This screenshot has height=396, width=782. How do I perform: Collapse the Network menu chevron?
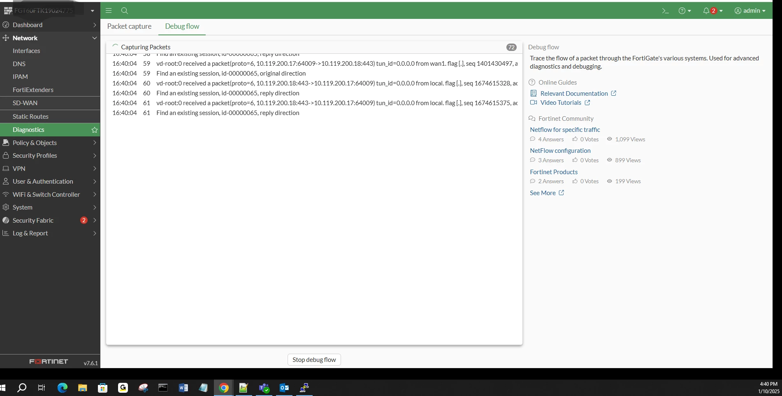(x=95, y=38)
